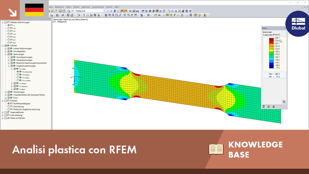Collapse Vergleichsspannungen tree node
This screenshot has height=174, width=309.
(x=9, y=66)
